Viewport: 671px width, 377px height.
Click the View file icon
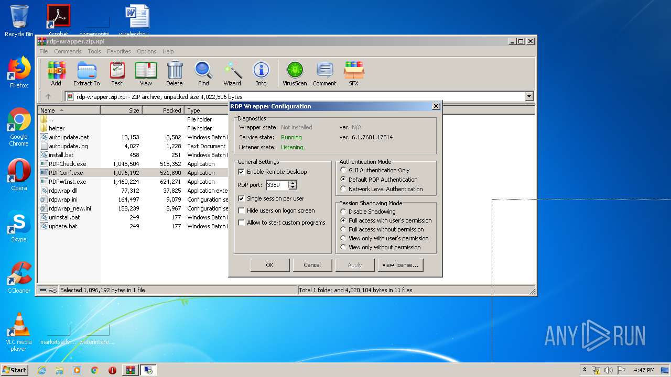[146, 74]
